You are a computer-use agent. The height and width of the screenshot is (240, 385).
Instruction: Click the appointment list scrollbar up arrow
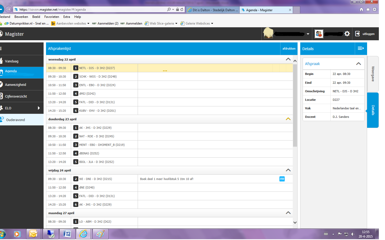click(295, 61)
